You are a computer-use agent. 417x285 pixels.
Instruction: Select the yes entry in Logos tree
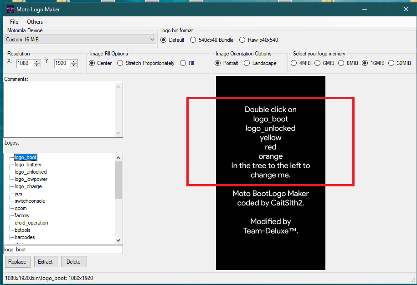[x=18, y=194]
